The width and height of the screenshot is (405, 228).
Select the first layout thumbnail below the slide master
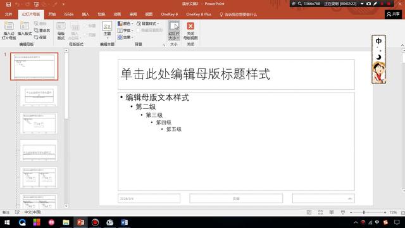(x=39, y=96)
